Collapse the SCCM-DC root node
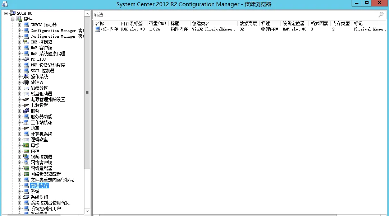The height and width of the screenshot is (216, 389). [x=6, y=13]
